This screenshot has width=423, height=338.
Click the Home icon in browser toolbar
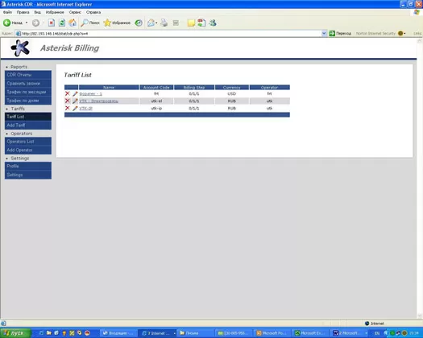click(x=73, y=23)
